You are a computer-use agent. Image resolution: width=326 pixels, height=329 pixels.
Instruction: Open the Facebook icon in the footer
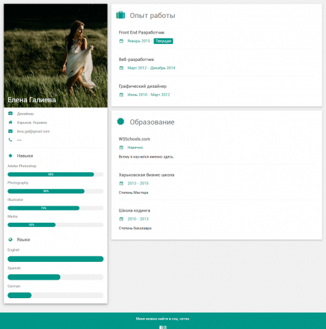pos(161,328)
